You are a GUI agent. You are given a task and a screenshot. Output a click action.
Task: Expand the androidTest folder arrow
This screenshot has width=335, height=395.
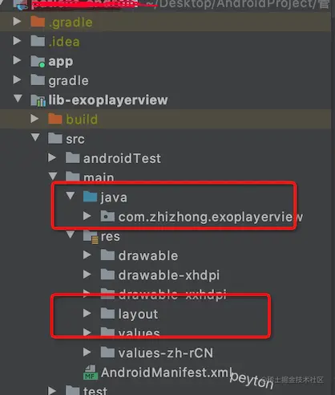click(x=52, y=158)
